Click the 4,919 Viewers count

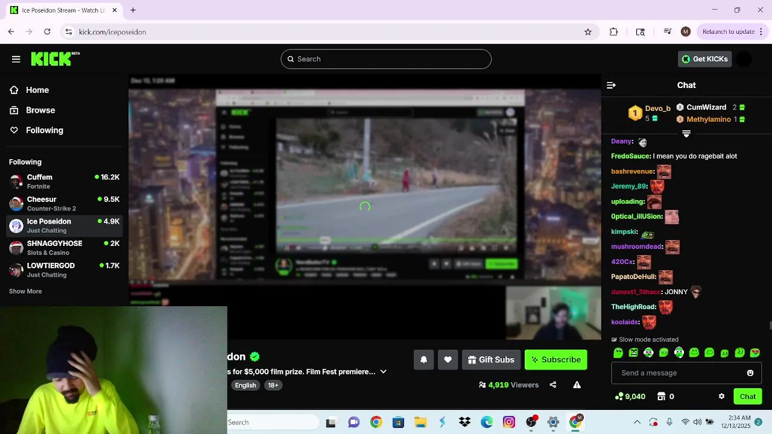pyautogui.click(x=508, y=385)
